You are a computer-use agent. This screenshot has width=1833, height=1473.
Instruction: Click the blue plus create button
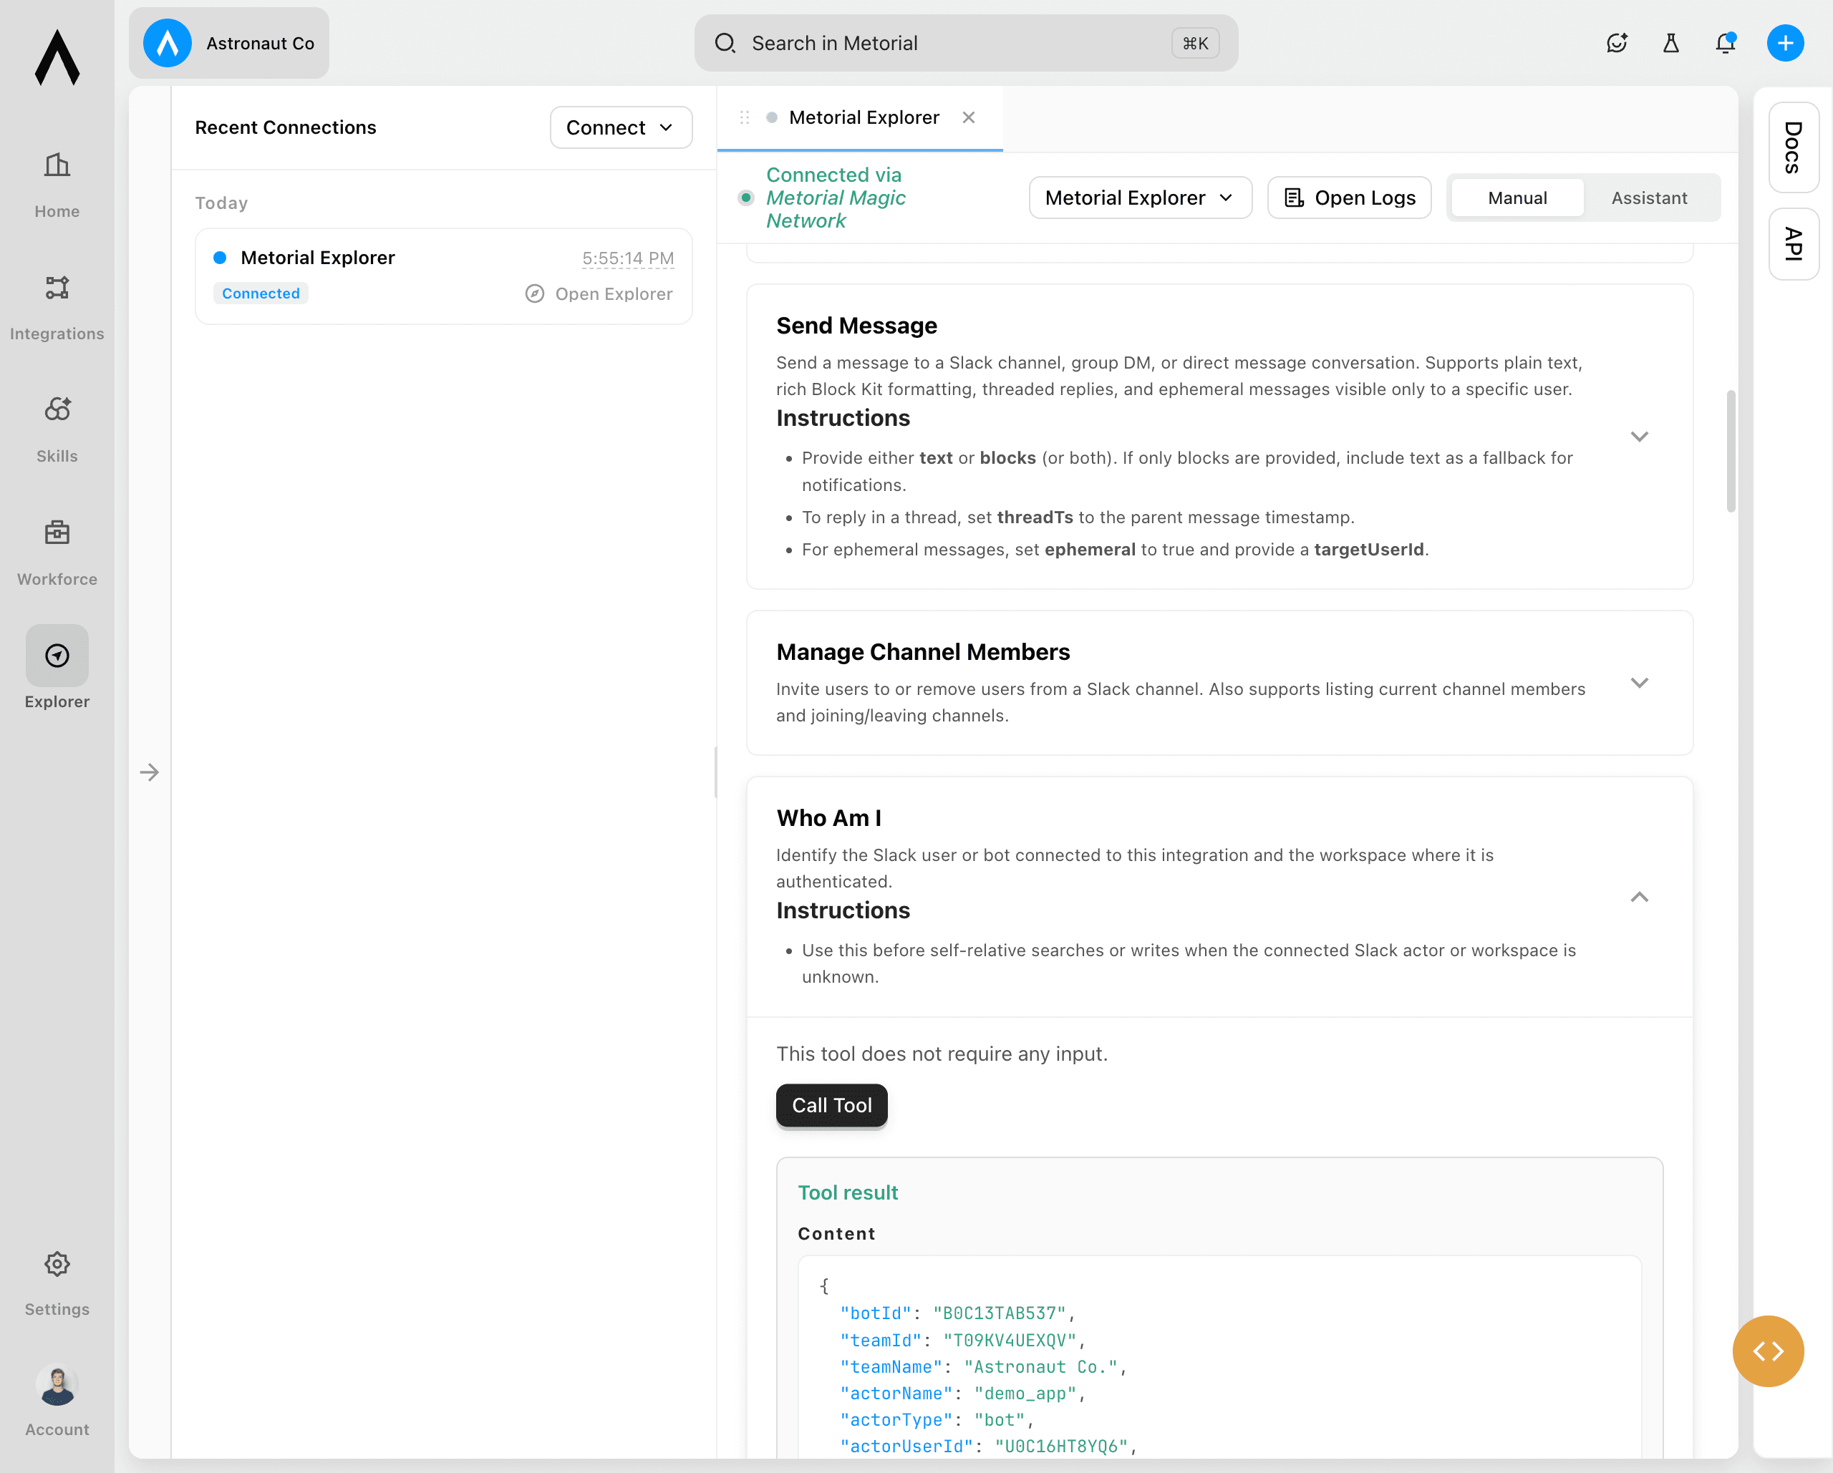tap(1786, 44)
